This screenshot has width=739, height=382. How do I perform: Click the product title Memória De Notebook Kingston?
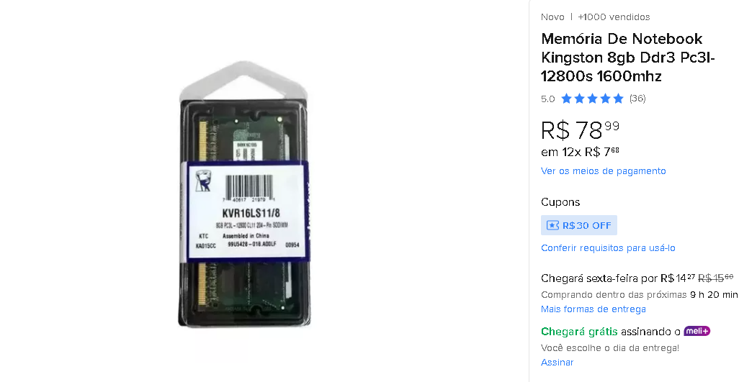(x=628, y=57)
